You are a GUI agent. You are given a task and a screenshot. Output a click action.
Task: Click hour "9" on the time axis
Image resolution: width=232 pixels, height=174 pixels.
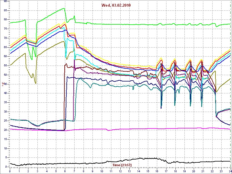[93, 171]
